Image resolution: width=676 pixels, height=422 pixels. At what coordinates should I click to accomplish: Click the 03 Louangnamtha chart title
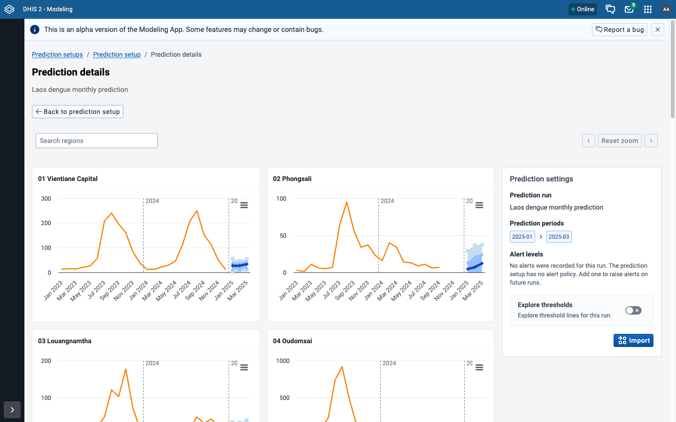65,341
